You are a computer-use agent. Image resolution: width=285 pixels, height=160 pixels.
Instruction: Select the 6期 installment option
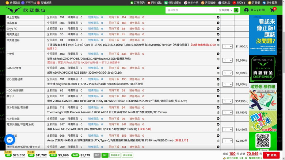point(31,155)
